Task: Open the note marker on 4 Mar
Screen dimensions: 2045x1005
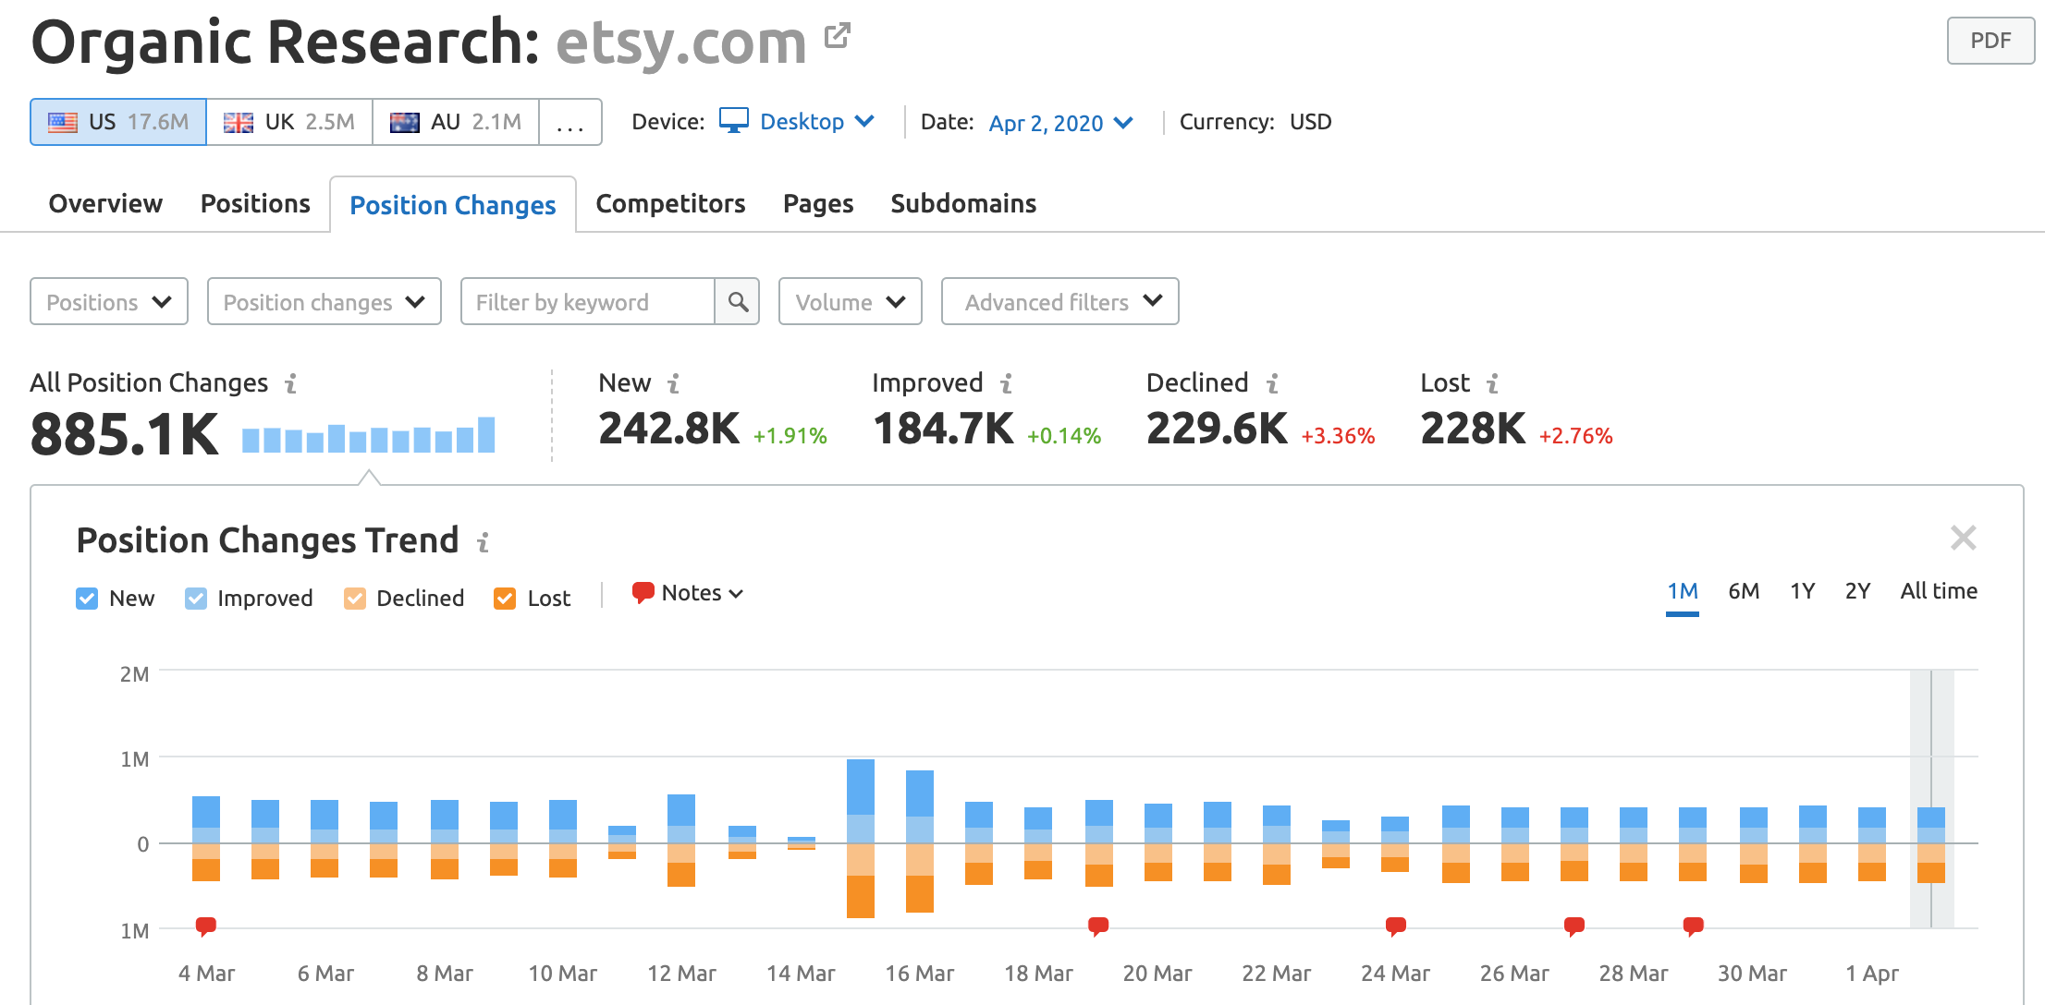Action: click(206, 926)
